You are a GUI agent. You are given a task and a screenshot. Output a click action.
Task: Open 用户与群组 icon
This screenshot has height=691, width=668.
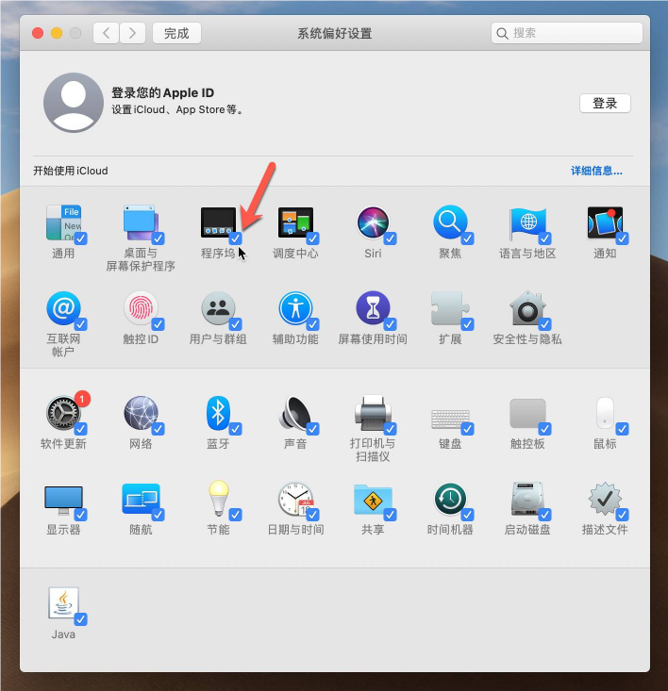[x=218, y=308]
